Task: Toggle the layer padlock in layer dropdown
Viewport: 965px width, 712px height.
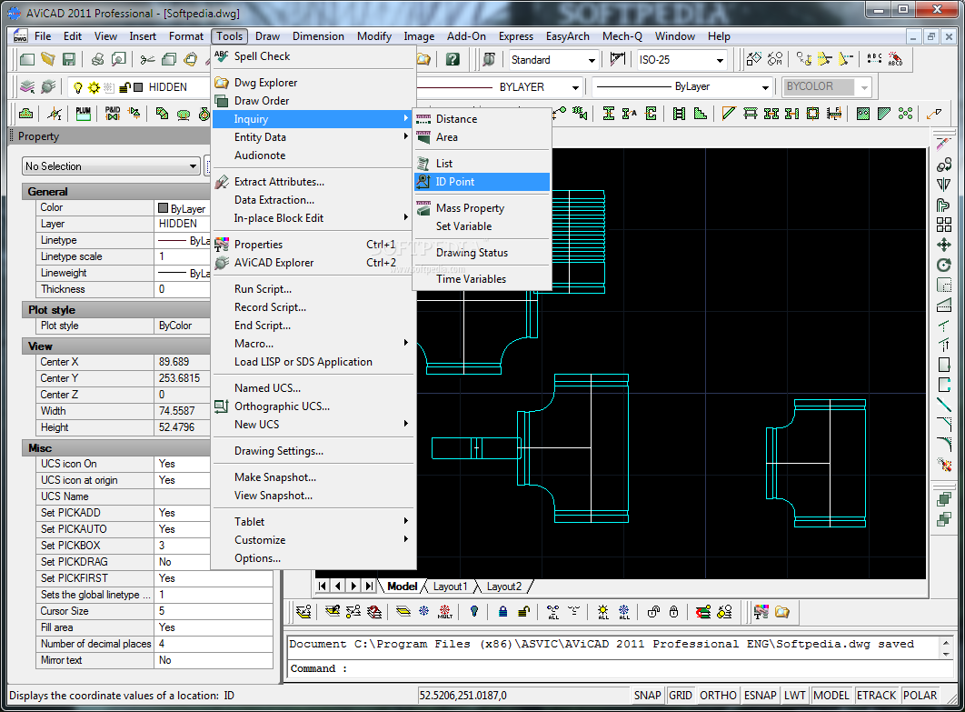Action: [124, 87]
